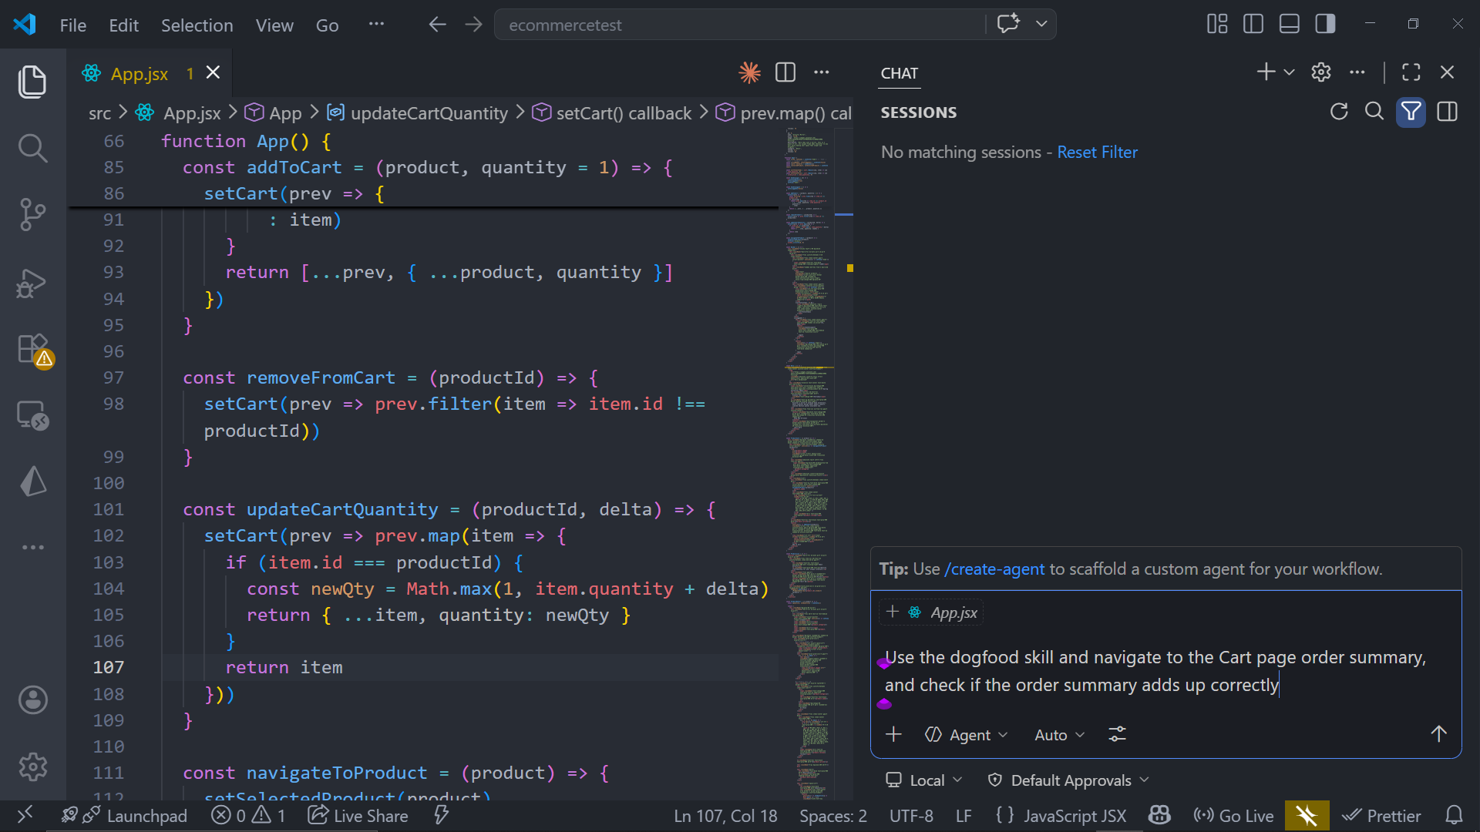
Task: Open the Auto model dropdown
Action: tap(1059, 735)
